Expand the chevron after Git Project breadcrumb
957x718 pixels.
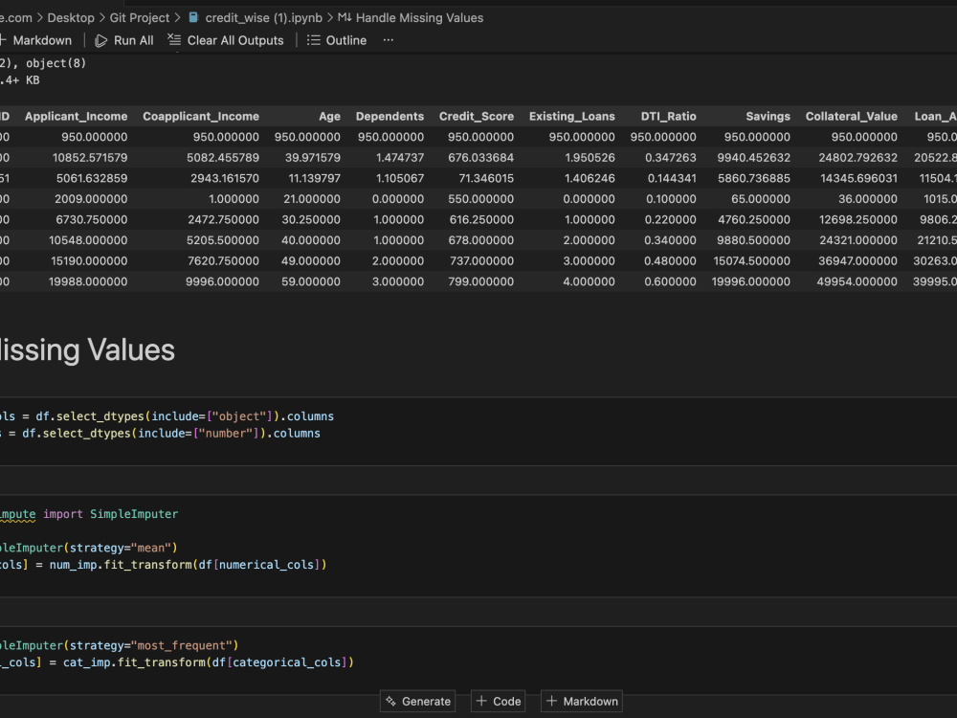[x=178, y=17]
